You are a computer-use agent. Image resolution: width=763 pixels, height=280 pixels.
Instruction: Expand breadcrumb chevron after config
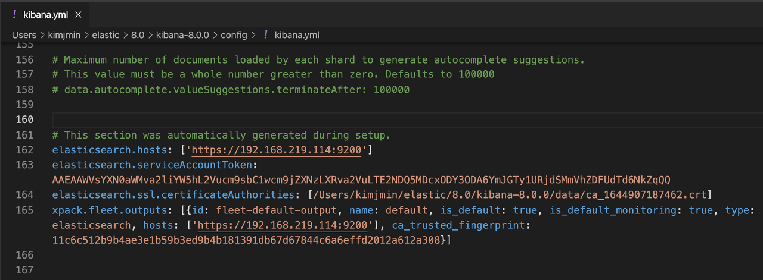253,35
